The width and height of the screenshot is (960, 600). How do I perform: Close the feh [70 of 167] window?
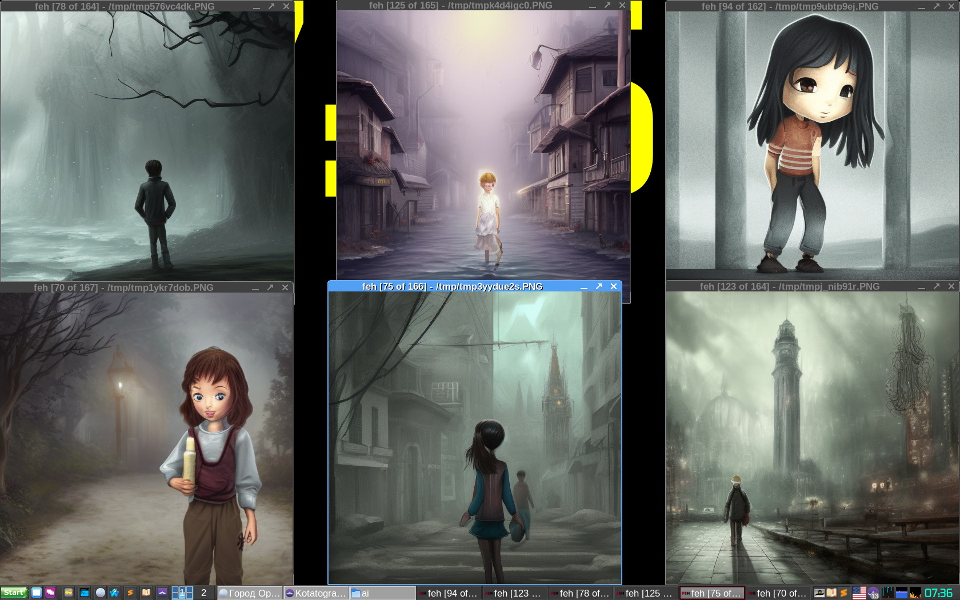(285, 287)
